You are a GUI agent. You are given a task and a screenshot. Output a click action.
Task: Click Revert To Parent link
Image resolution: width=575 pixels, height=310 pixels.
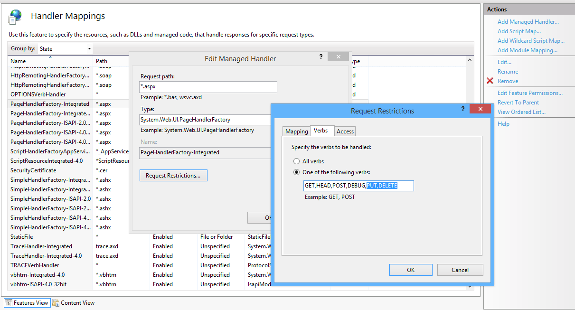[518, 103]
